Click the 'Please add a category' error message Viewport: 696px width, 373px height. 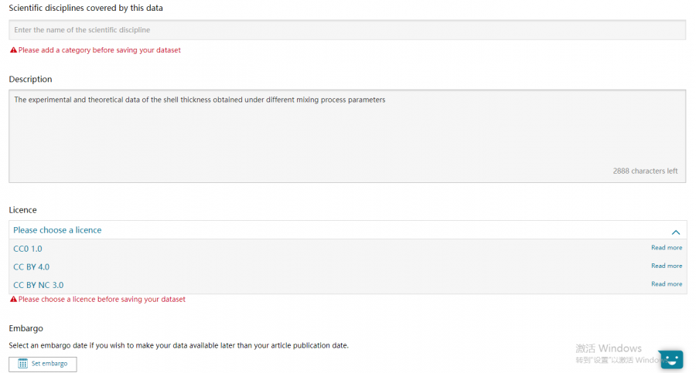point(100,50)
